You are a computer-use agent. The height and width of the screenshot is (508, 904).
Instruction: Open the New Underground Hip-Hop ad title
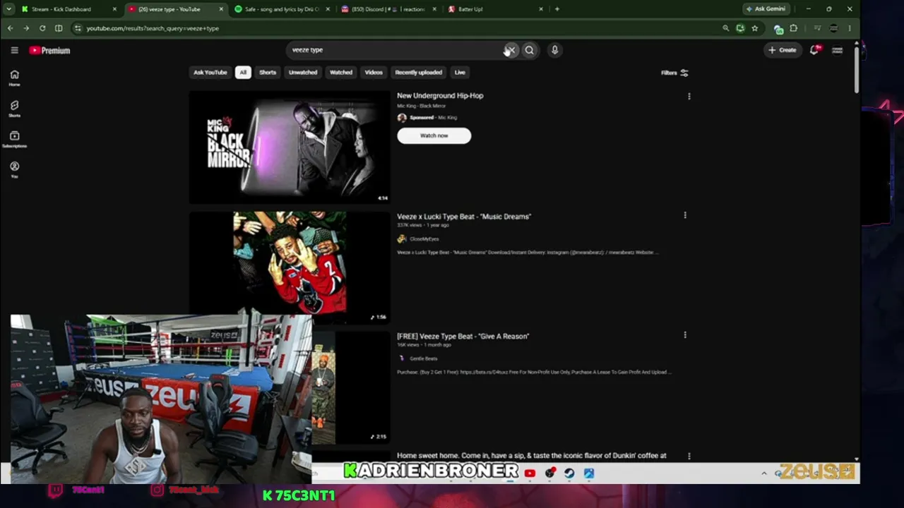440,96
